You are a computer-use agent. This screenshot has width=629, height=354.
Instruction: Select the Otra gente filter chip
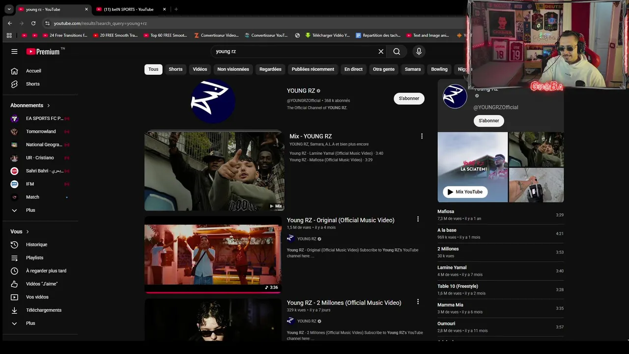(384, 69)
